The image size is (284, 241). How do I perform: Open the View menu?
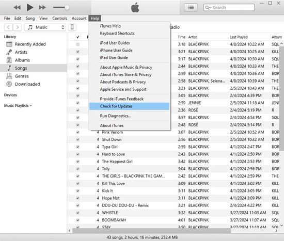click(x=43, y=18)
